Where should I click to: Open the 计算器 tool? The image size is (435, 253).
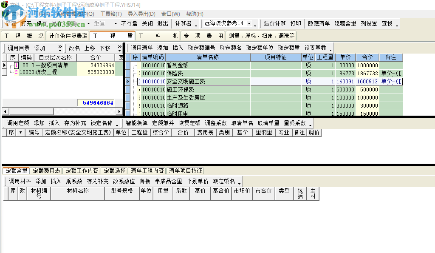pyautogui.click(x=184, y=24)
